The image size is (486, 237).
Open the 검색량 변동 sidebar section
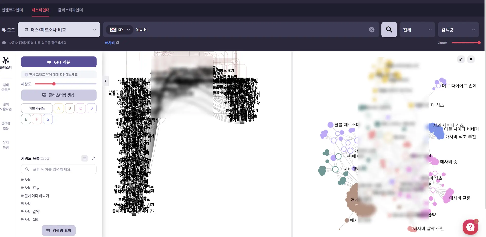point(6,126)
